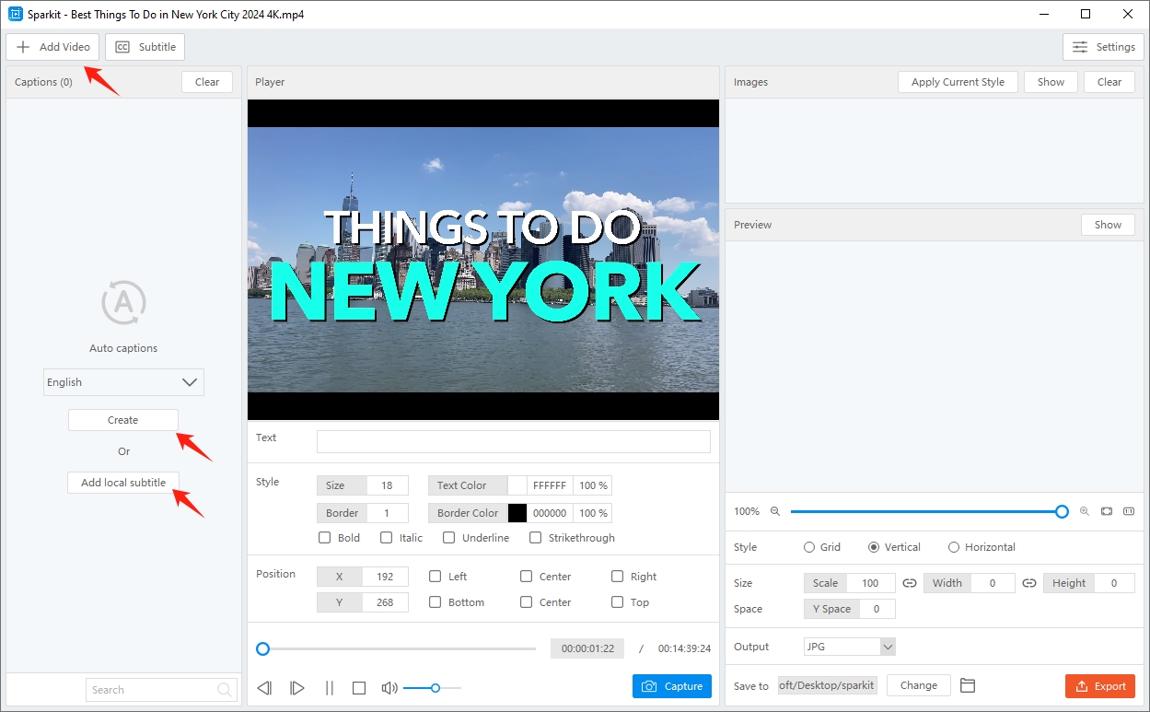Select the Grid style radio button
1150x712 pixels.
pos(809,547)
